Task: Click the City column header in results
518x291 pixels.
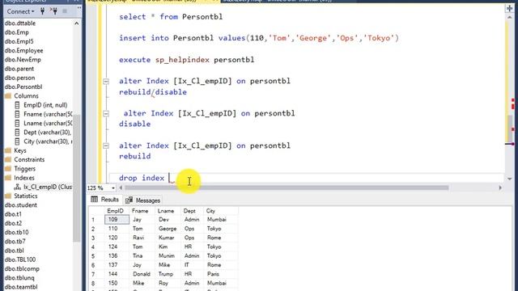Action: [x=221, y=211]
